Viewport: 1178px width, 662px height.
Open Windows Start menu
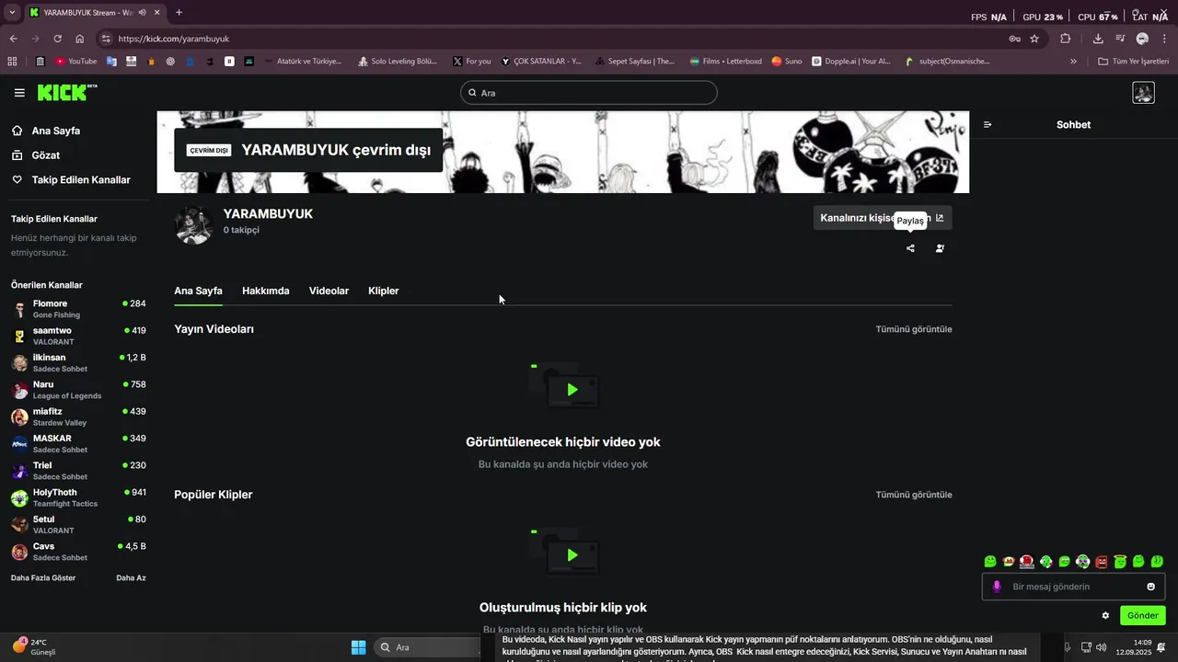pyautogui.click(x=359, y=647)
